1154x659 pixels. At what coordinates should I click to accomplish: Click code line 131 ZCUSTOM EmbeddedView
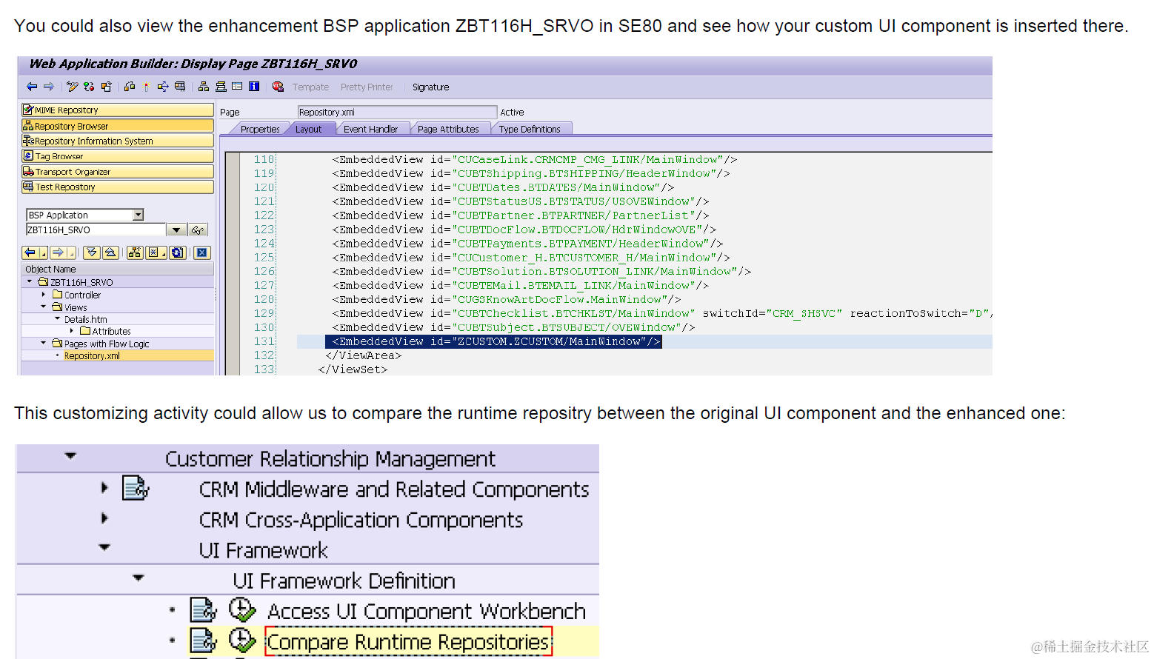pos(493,341)
